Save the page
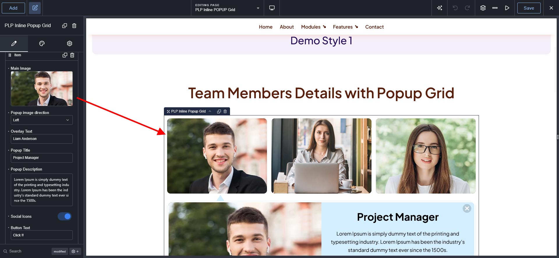Screen dimensions: 559x258 (x=529, y=8)
